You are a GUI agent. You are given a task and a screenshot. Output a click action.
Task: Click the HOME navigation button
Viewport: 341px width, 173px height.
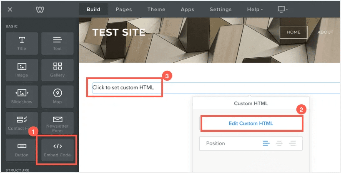point(293,32)
